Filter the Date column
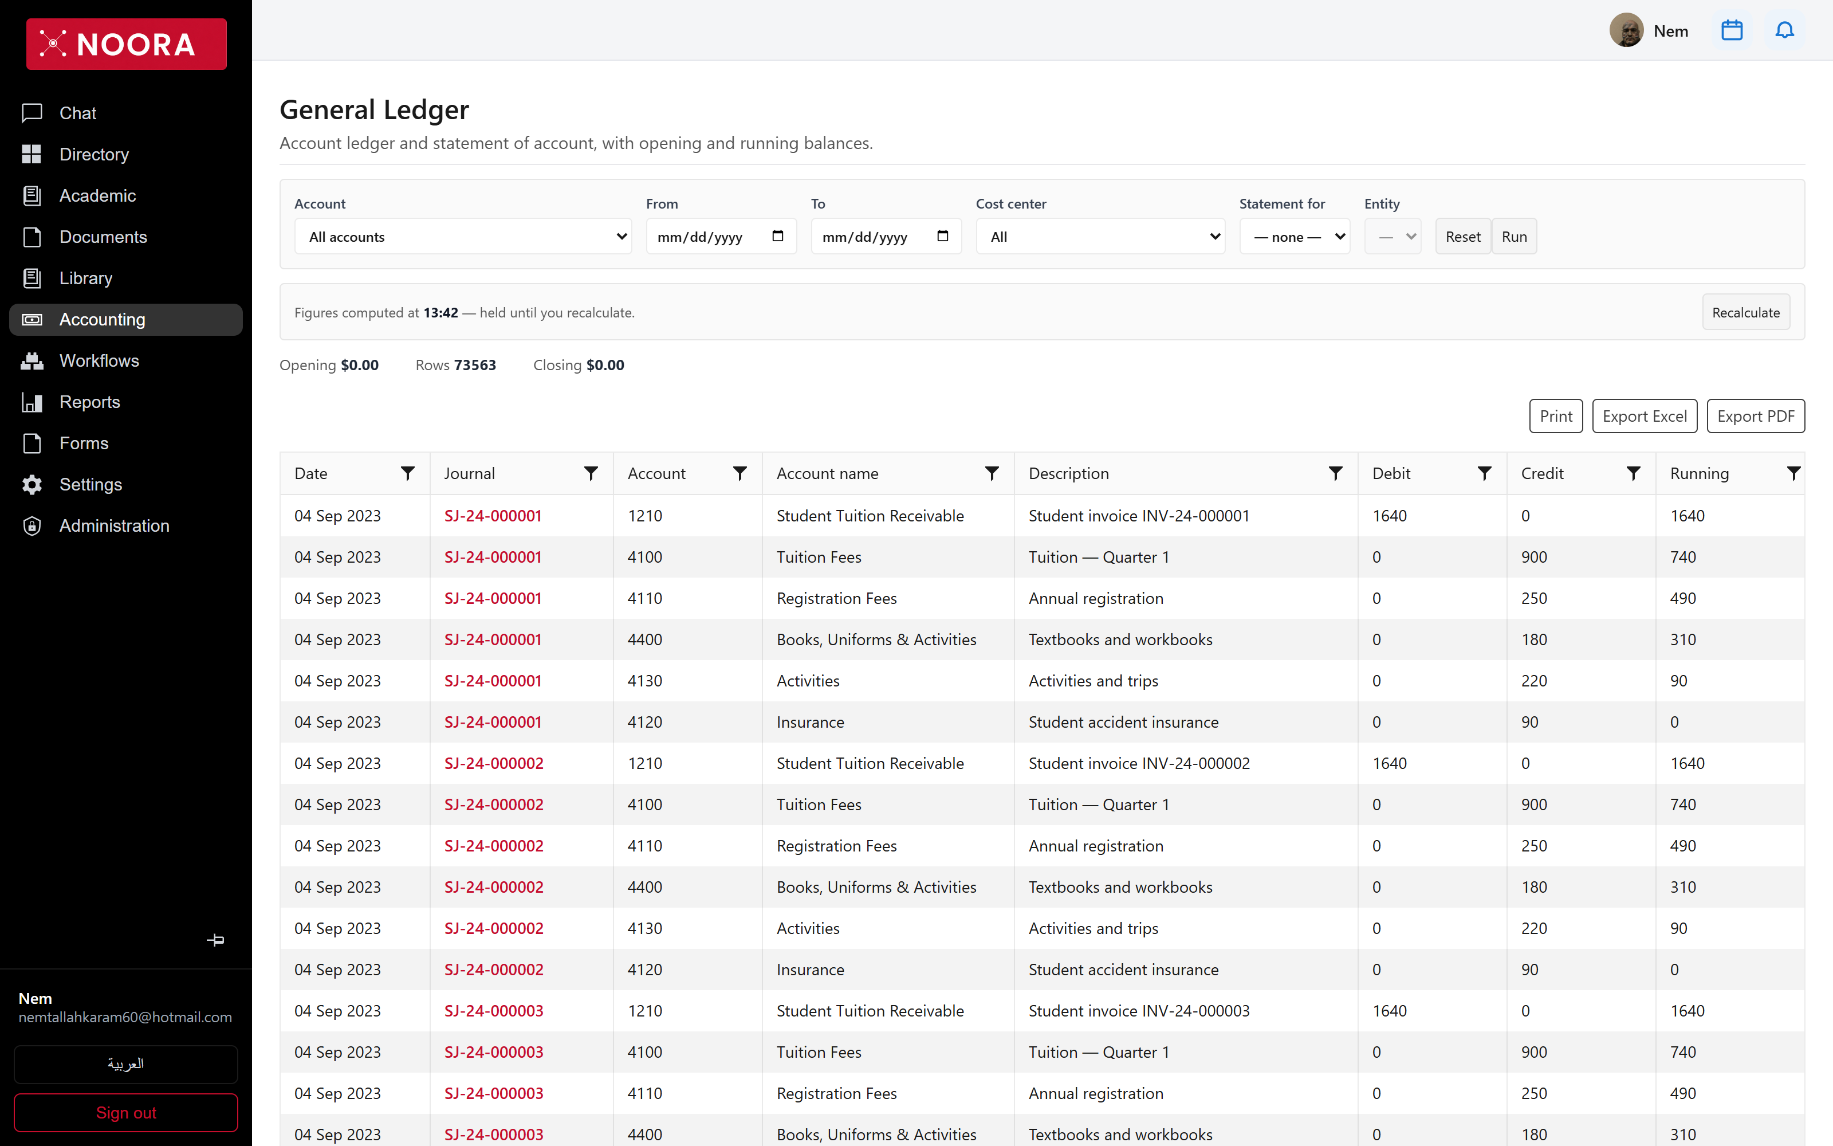The image size is (1833, 1146). (x=407, y=473)
